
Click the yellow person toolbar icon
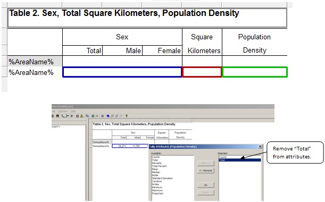[x=82, y=116]
